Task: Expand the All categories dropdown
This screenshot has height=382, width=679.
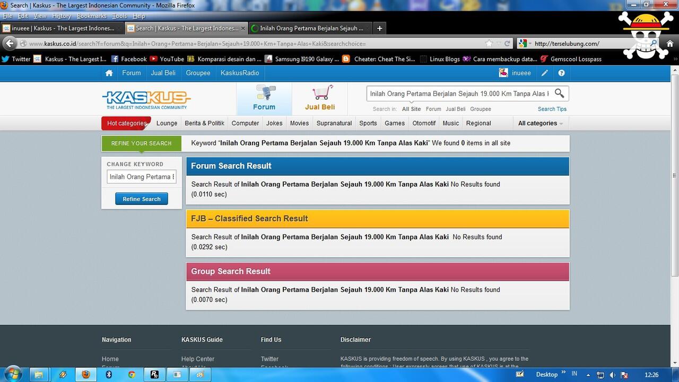Action: (540, 123)
